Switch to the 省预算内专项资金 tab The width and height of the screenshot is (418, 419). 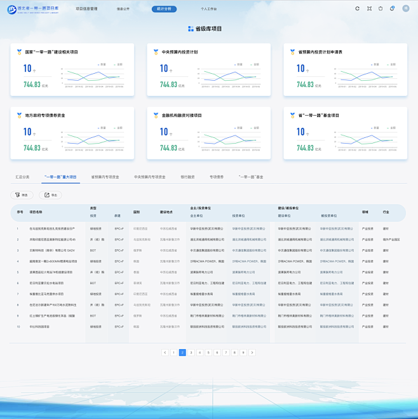[x=105, y=177]
